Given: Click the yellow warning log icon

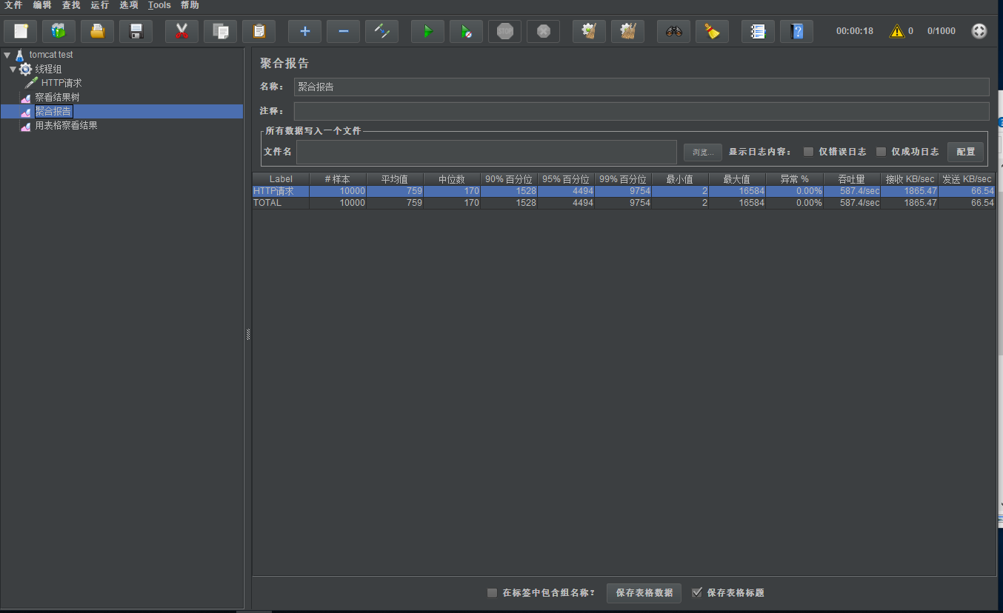Looking at the screenshot, I should click(897, 31).
